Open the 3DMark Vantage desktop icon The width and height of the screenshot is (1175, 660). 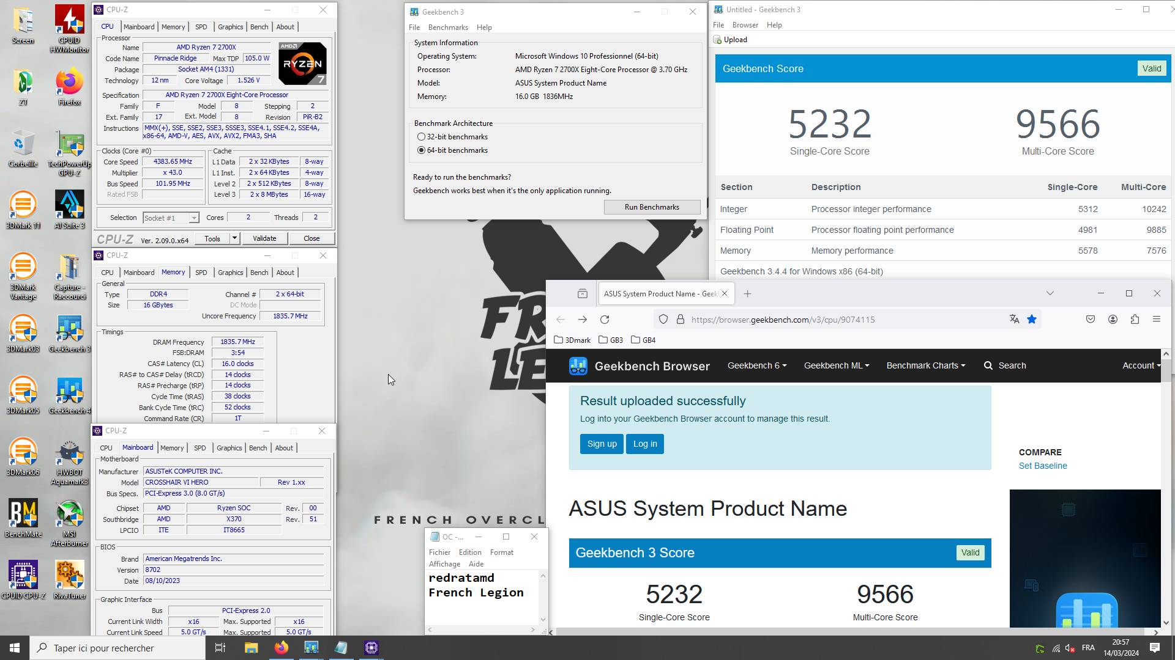pyautogui.click(x=23, y=276)
